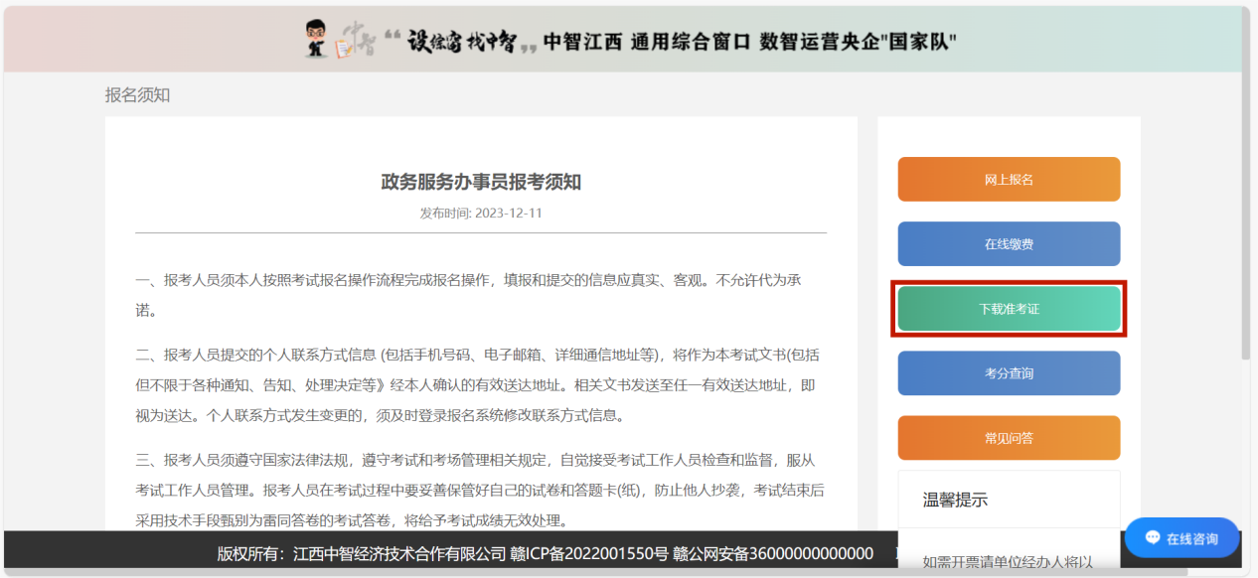Go to 在线缴费 online payment
The height and width of the screenshot is (578, 1258).
(x=1009, y=244)
